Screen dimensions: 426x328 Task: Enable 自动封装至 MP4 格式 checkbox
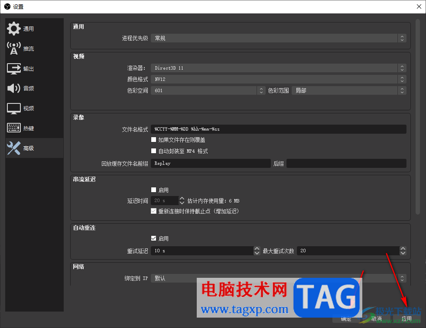click(153, 151)
